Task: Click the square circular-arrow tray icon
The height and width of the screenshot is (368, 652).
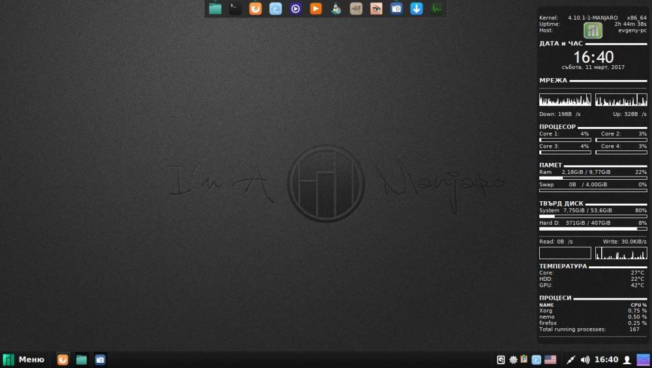Action: coord(501,360)
